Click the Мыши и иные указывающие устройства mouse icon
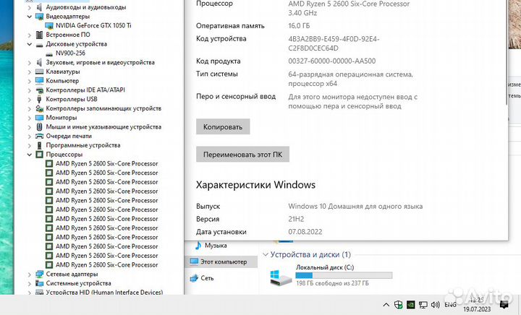This screenshot has width=521, height=315. [39, 126]
